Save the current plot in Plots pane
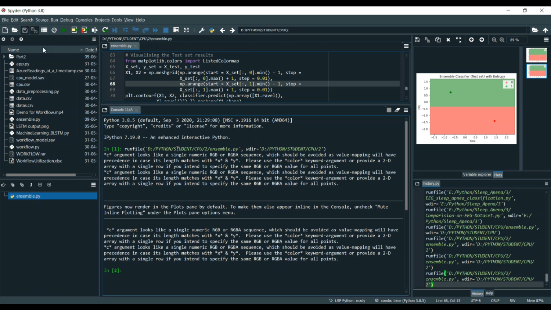Screen dimensions: 551x310 point(417,40)
